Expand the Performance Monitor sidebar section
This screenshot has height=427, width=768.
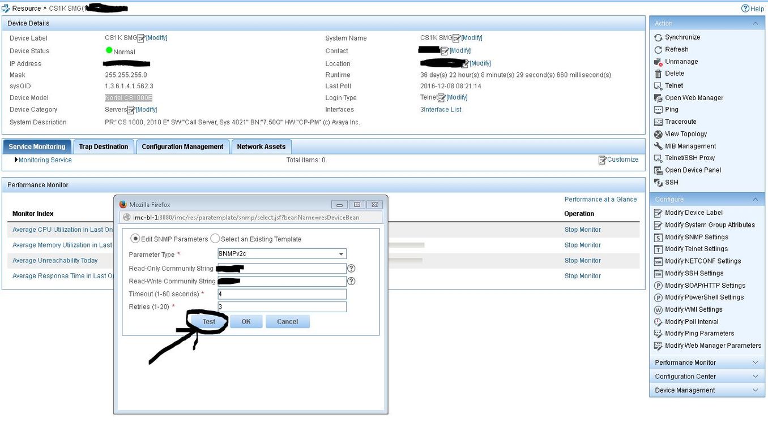pyautogui.click(x=707, y=363)
